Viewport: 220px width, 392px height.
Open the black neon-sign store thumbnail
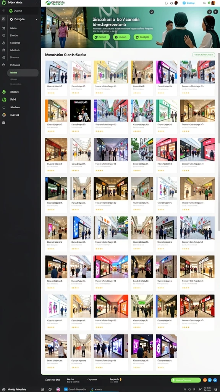coord(80,111)
